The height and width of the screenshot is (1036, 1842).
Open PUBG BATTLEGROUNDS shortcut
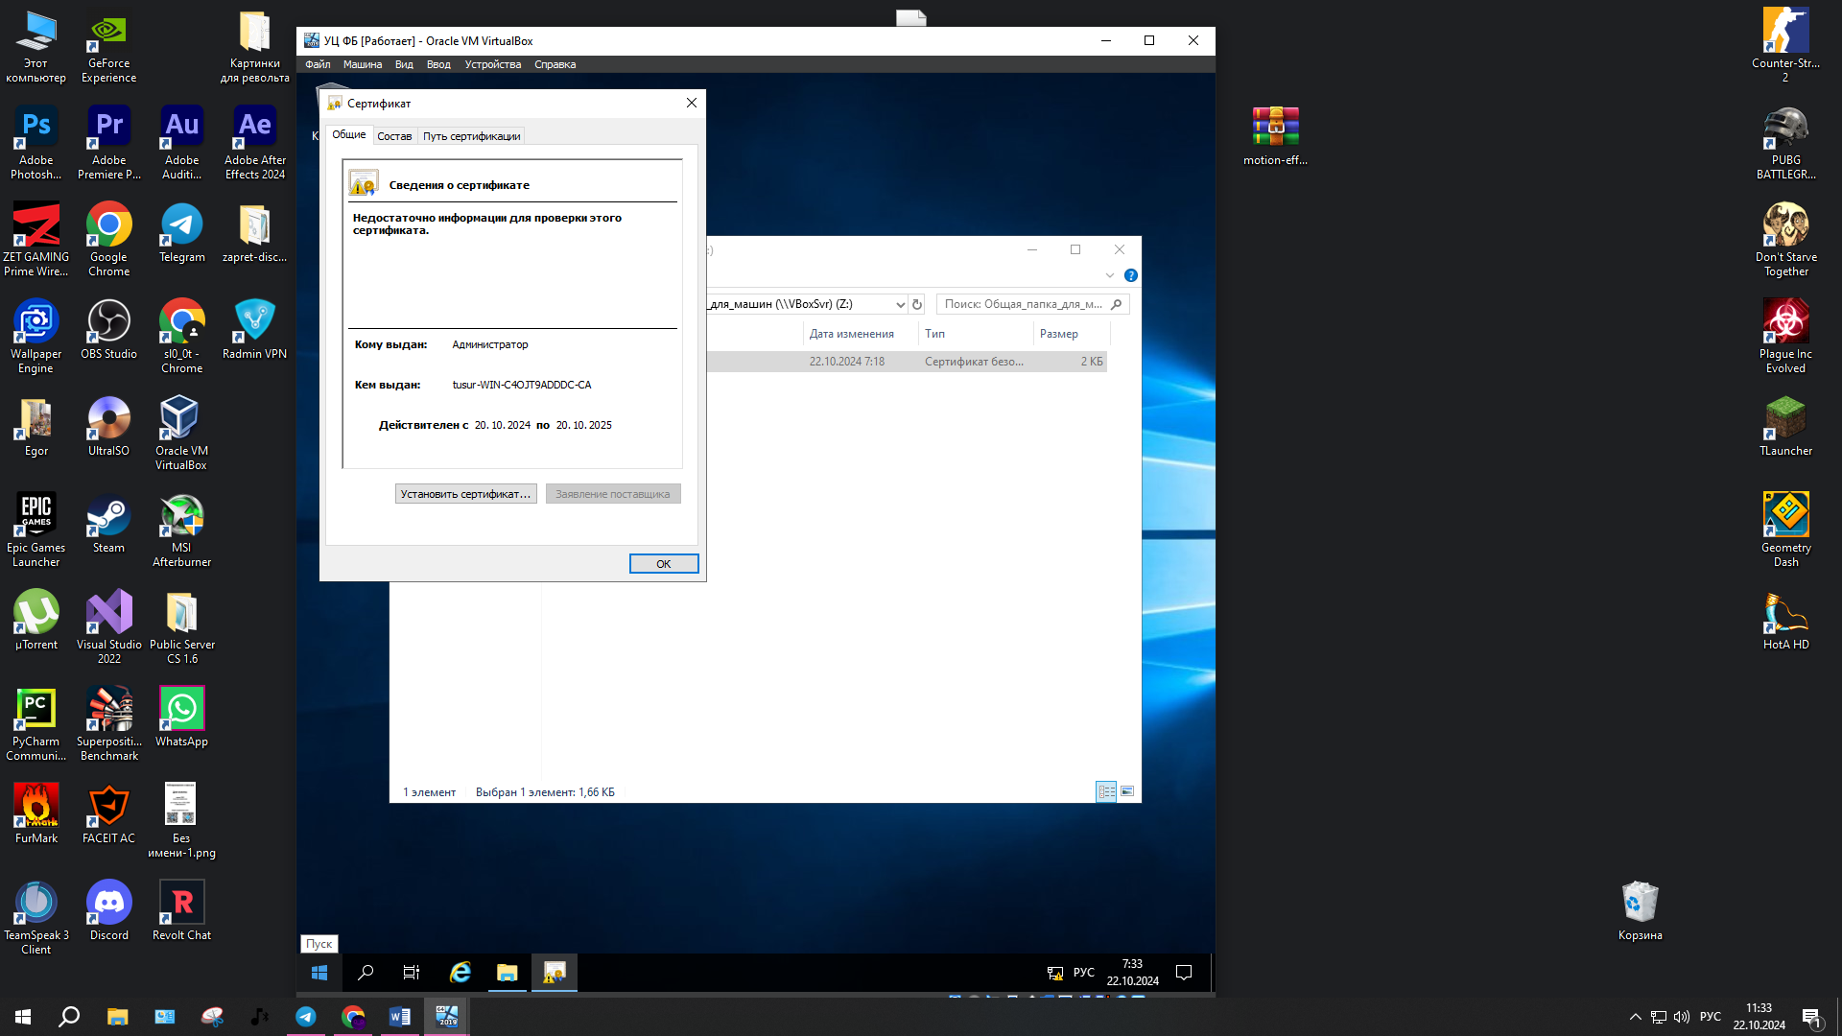coord(1785,142)
